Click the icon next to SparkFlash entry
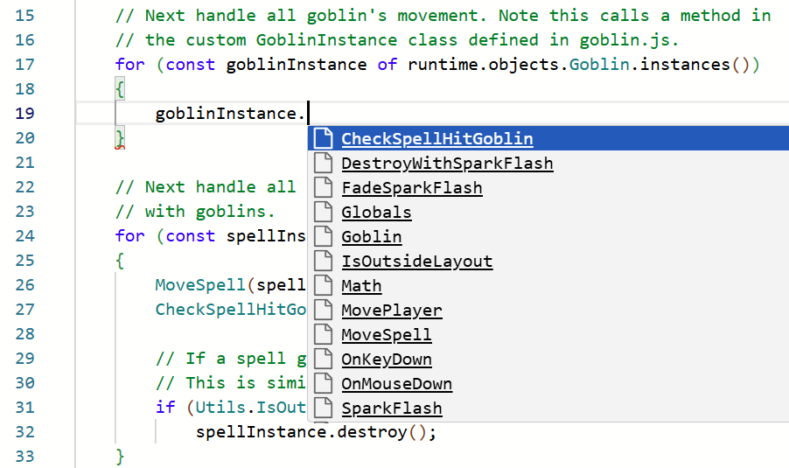The height and width of the screenshot is (468, 789). [x=323, y=409]
